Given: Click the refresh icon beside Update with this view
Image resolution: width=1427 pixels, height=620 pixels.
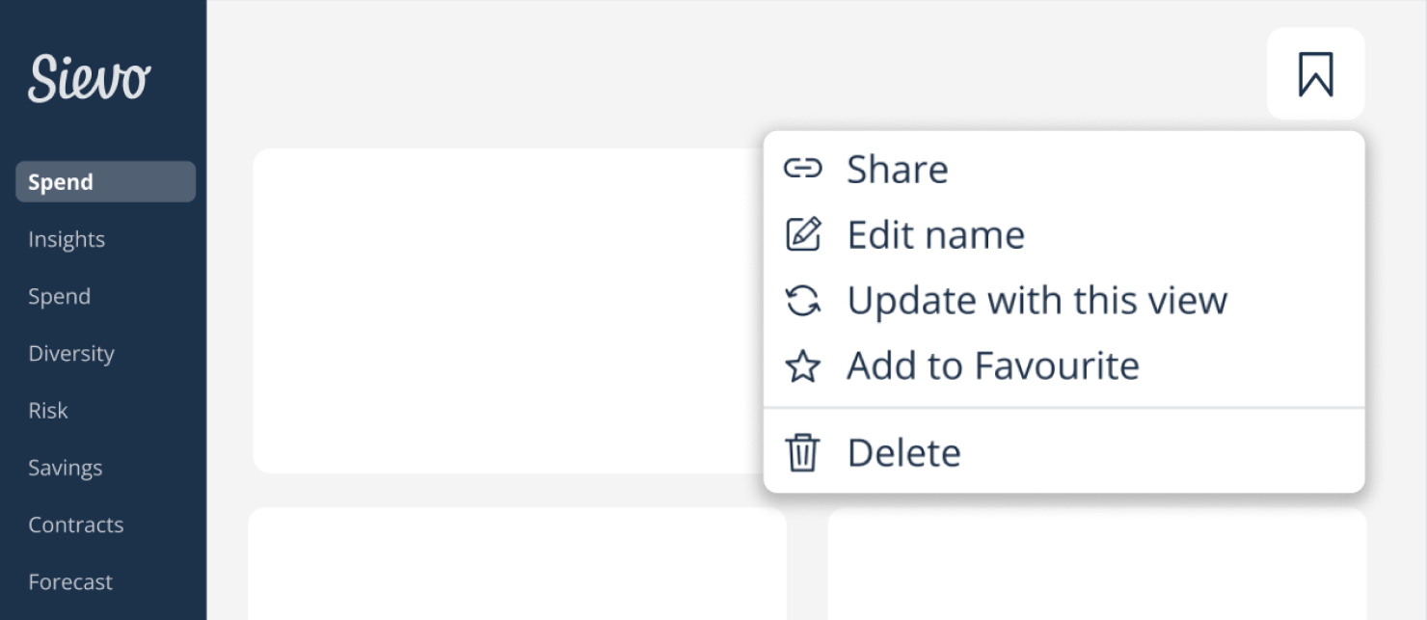Looking at the screenshot, I should click(802, 301).
